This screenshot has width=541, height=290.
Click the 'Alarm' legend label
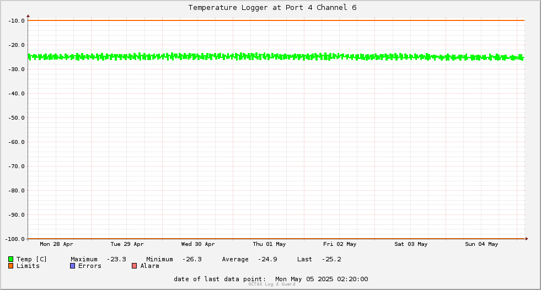[150, 266]
